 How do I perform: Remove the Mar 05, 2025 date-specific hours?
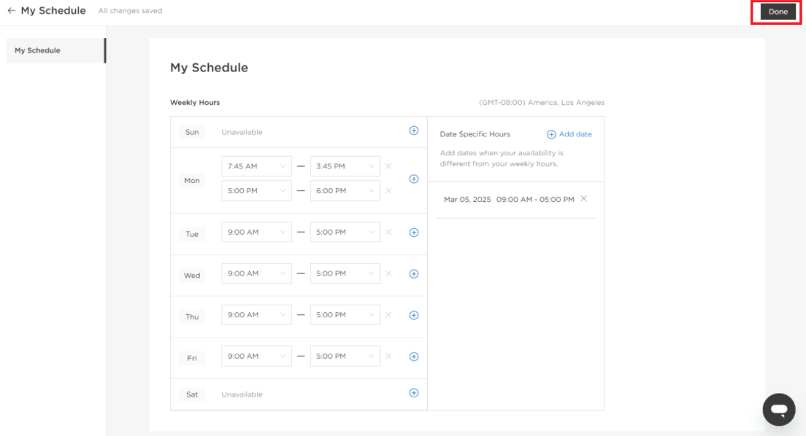pos(583,199)
